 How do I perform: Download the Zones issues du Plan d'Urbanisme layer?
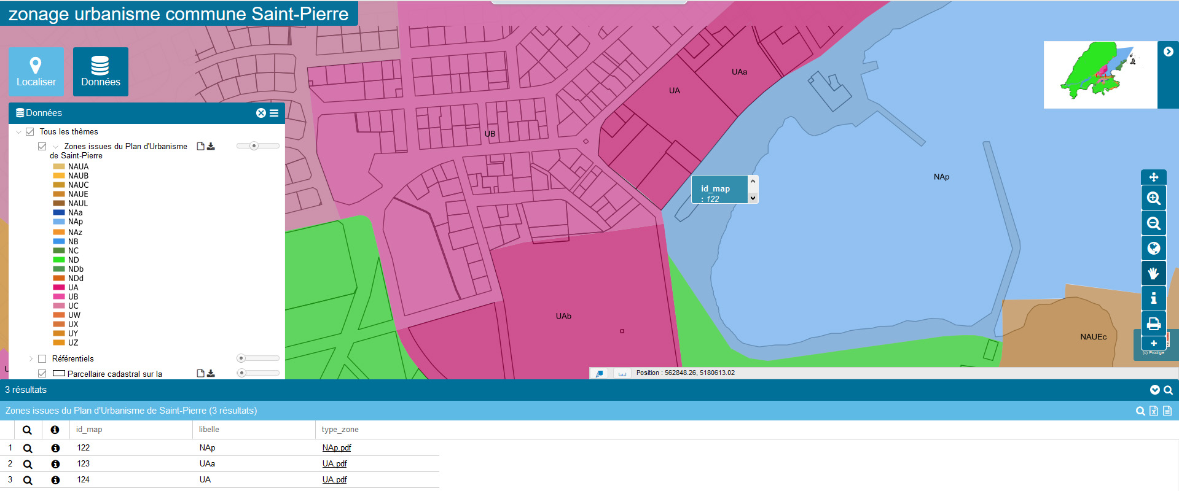click(x=211, y=146)
